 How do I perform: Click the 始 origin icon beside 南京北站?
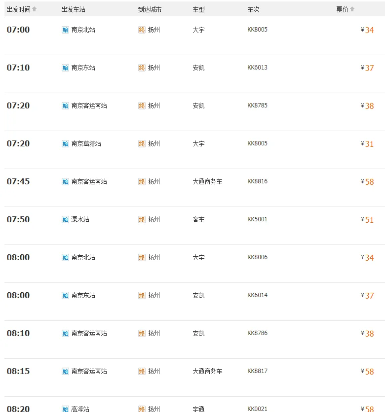65,30
